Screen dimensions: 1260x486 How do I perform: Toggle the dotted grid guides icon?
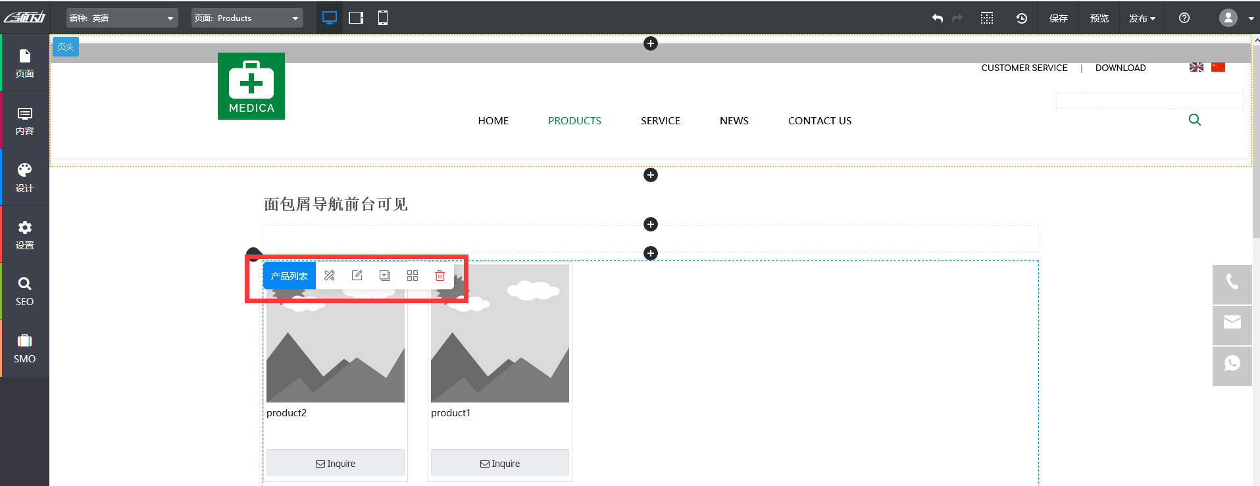[x=987, y=18]
